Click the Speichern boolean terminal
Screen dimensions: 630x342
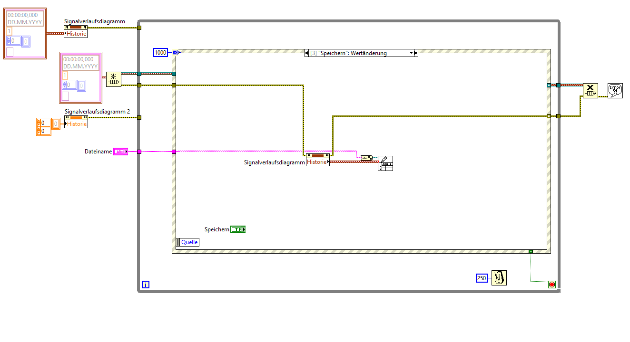tap(238, 229)
